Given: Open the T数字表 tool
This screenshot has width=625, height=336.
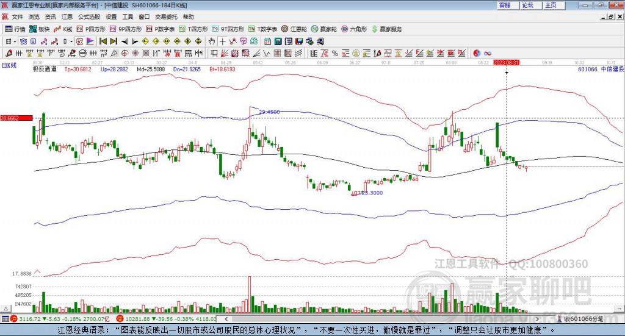Looking at the screenshot, I should click(262, 29).
